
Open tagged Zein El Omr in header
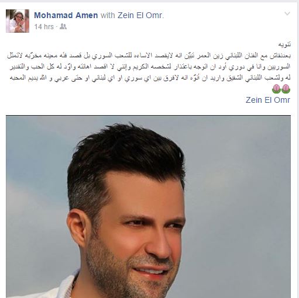pos(140,15)
